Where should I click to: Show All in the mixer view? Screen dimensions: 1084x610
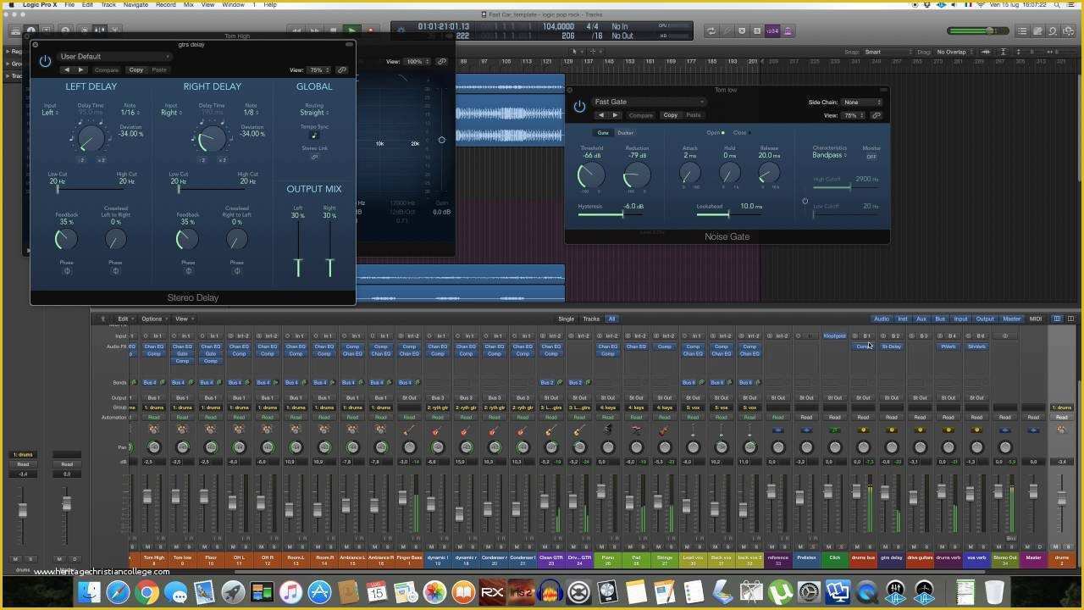[611, 319]
